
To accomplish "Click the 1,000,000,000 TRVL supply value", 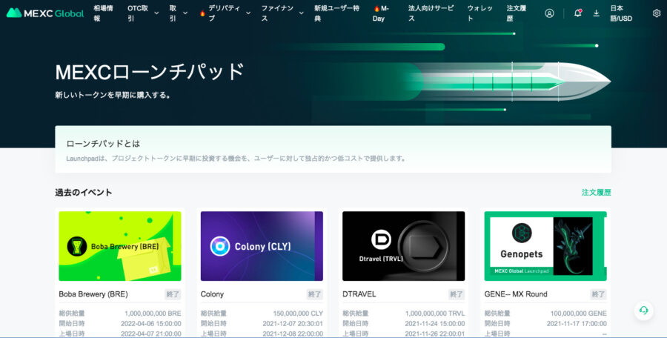I will click(435, 314).
